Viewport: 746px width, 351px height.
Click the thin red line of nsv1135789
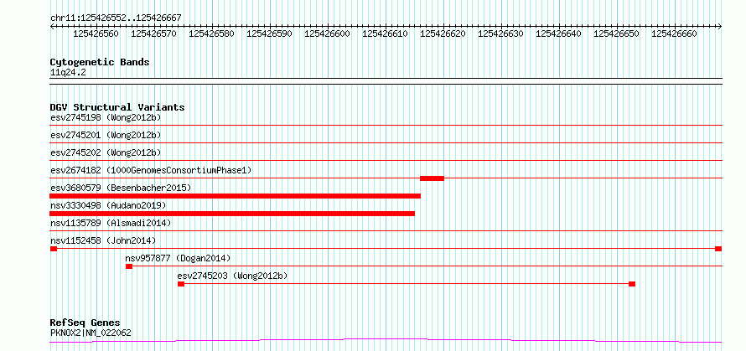pyautogui.click(x=386, y=231)
